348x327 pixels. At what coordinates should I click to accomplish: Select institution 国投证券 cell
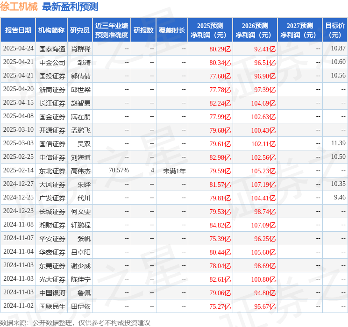coord(52,76)
